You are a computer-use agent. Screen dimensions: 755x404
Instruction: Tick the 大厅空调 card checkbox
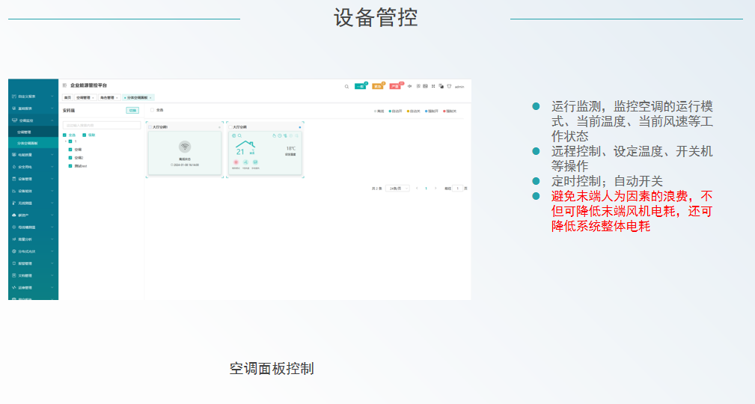[230, 127]
